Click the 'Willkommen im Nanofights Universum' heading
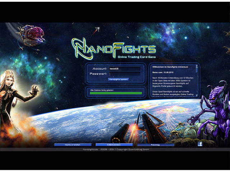230x172 pixels. 170,67
